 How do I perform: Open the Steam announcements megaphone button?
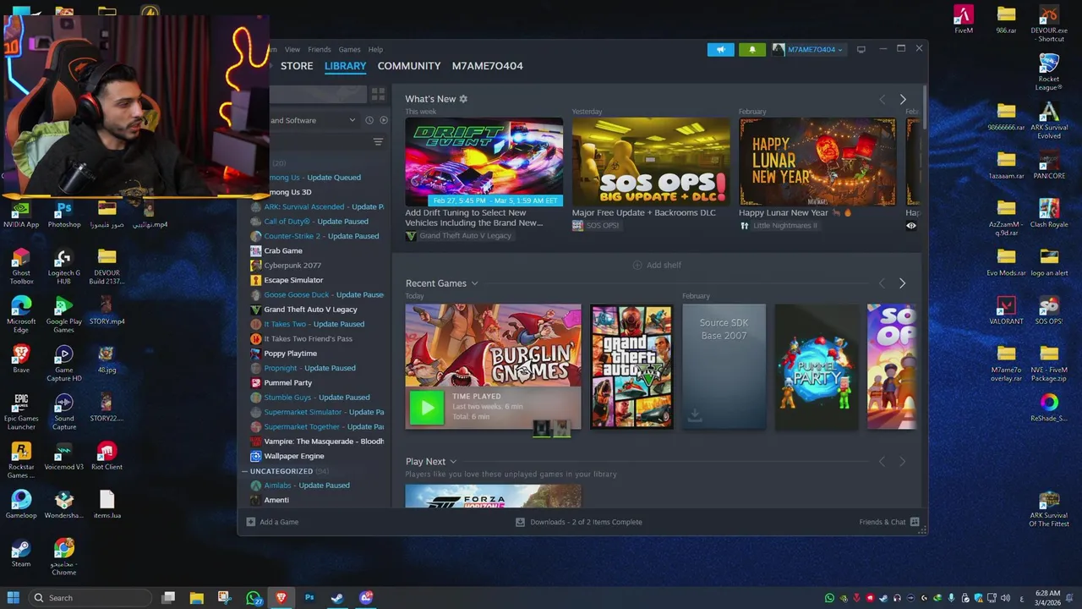(720, 49)
